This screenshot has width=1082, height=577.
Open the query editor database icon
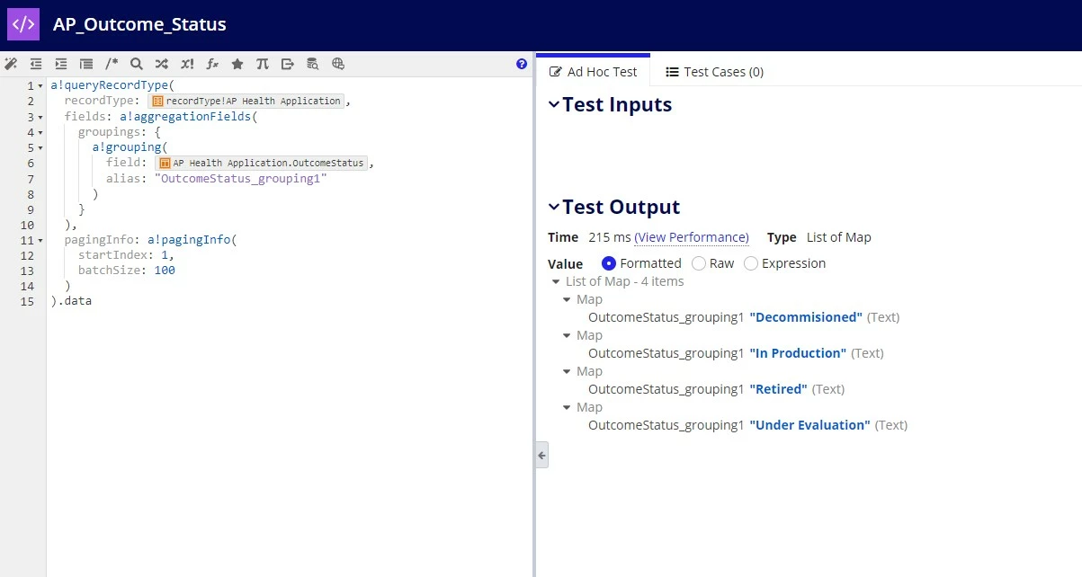tap(313, 64)
